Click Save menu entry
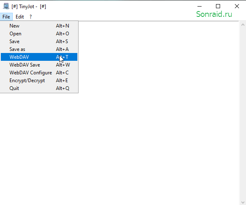 pos(39,41)
